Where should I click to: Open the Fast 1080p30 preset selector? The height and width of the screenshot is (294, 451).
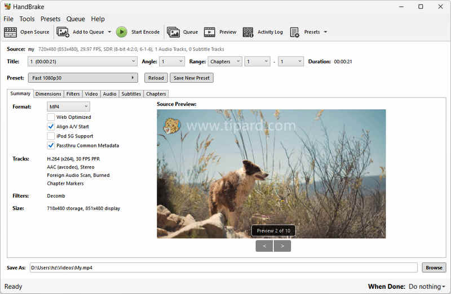coord(83,78)
